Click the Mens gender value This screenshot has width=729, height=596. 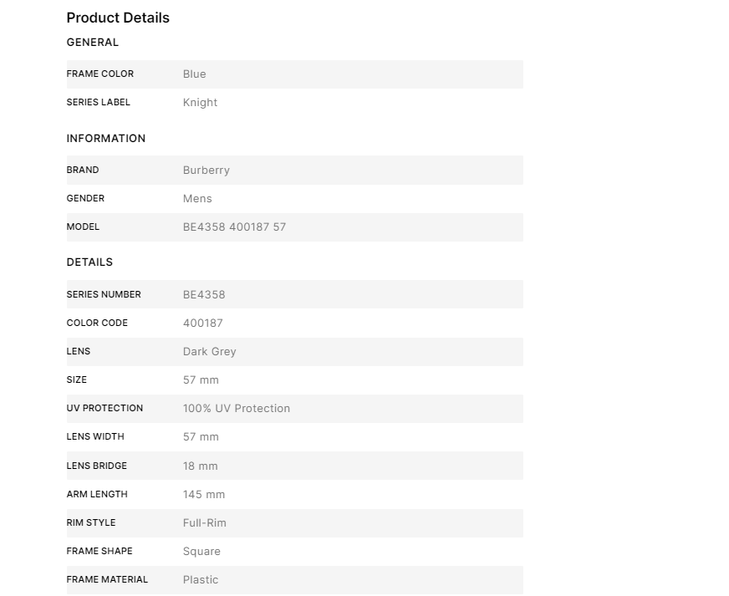pos(198,198)
